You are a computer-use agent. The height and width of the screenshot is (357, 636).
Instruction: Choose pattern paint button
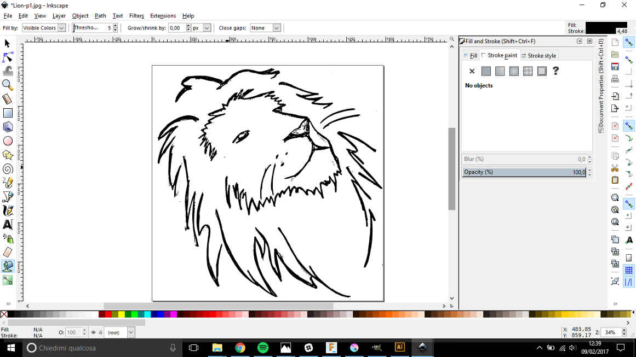pos(528,71)
